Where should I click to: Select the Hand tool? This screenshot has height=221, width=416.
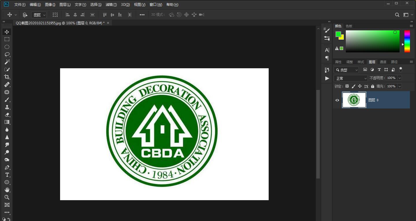[7, 190]
